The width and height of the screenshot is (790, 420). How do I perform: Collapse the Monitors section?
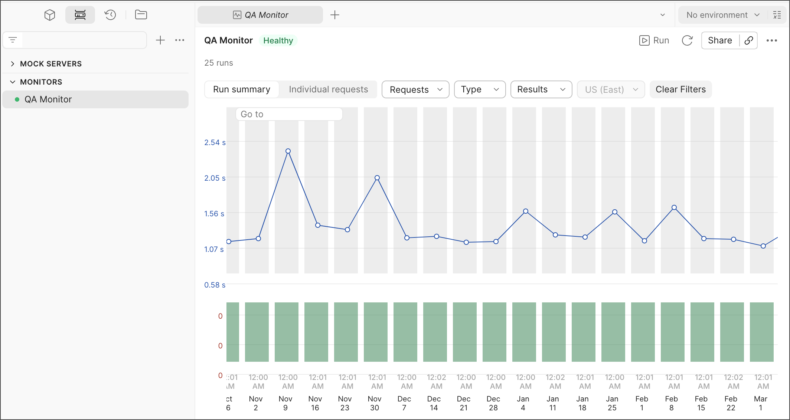(x=13, y=82)
